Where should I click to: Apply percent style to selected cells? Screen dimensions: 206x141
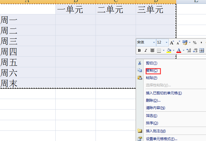tap(195, 43)
